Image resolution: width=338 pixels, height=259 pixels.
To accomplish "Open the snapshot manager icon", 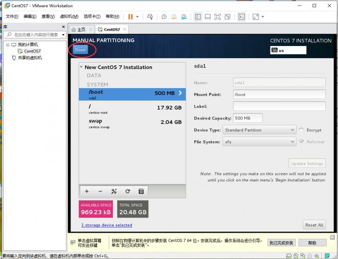I will point(184,17).
